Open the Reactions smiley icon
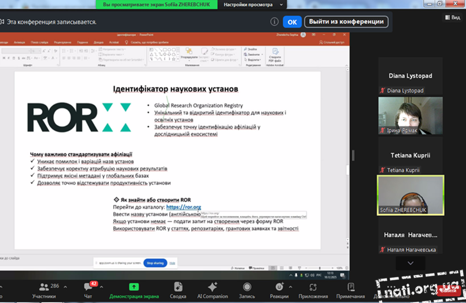Screen dimensions: 466x303 (279, 287)
